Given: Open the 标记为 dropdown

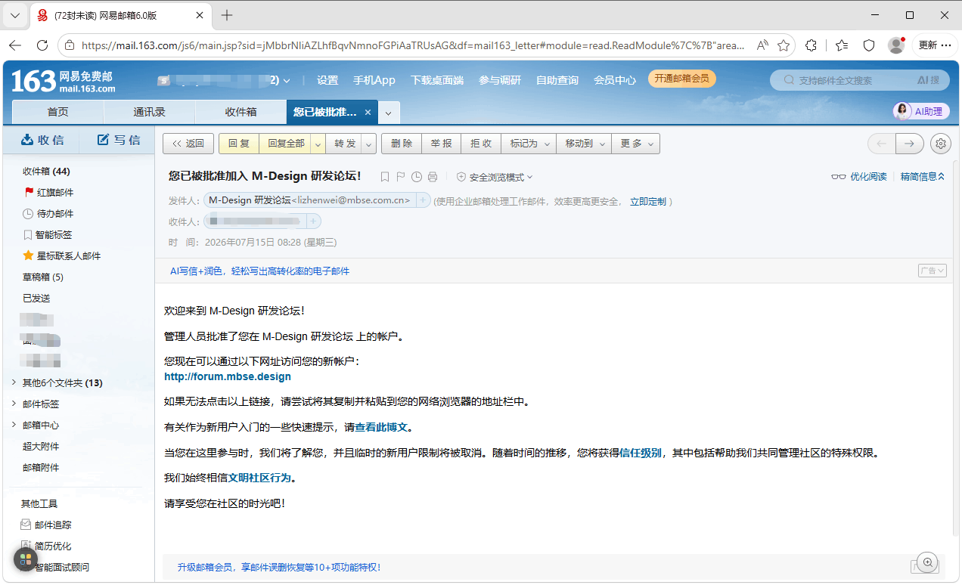Looking at the screenshot, I should click(x=529, y=144).
